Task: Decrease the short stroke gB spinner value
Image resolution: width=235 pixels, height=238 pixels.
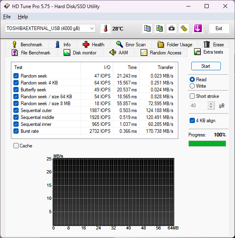Action: tap(211, 107)
